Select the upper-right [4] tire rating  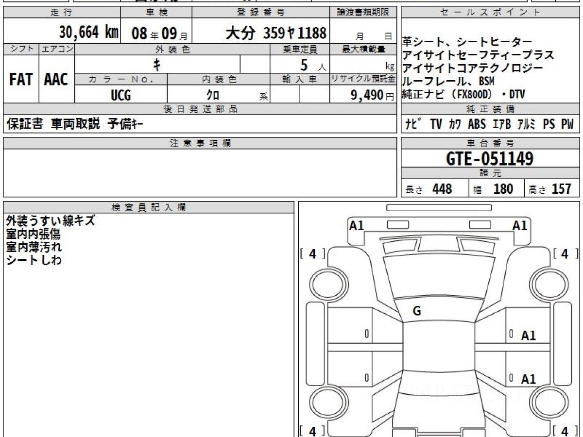coord(565,253)
